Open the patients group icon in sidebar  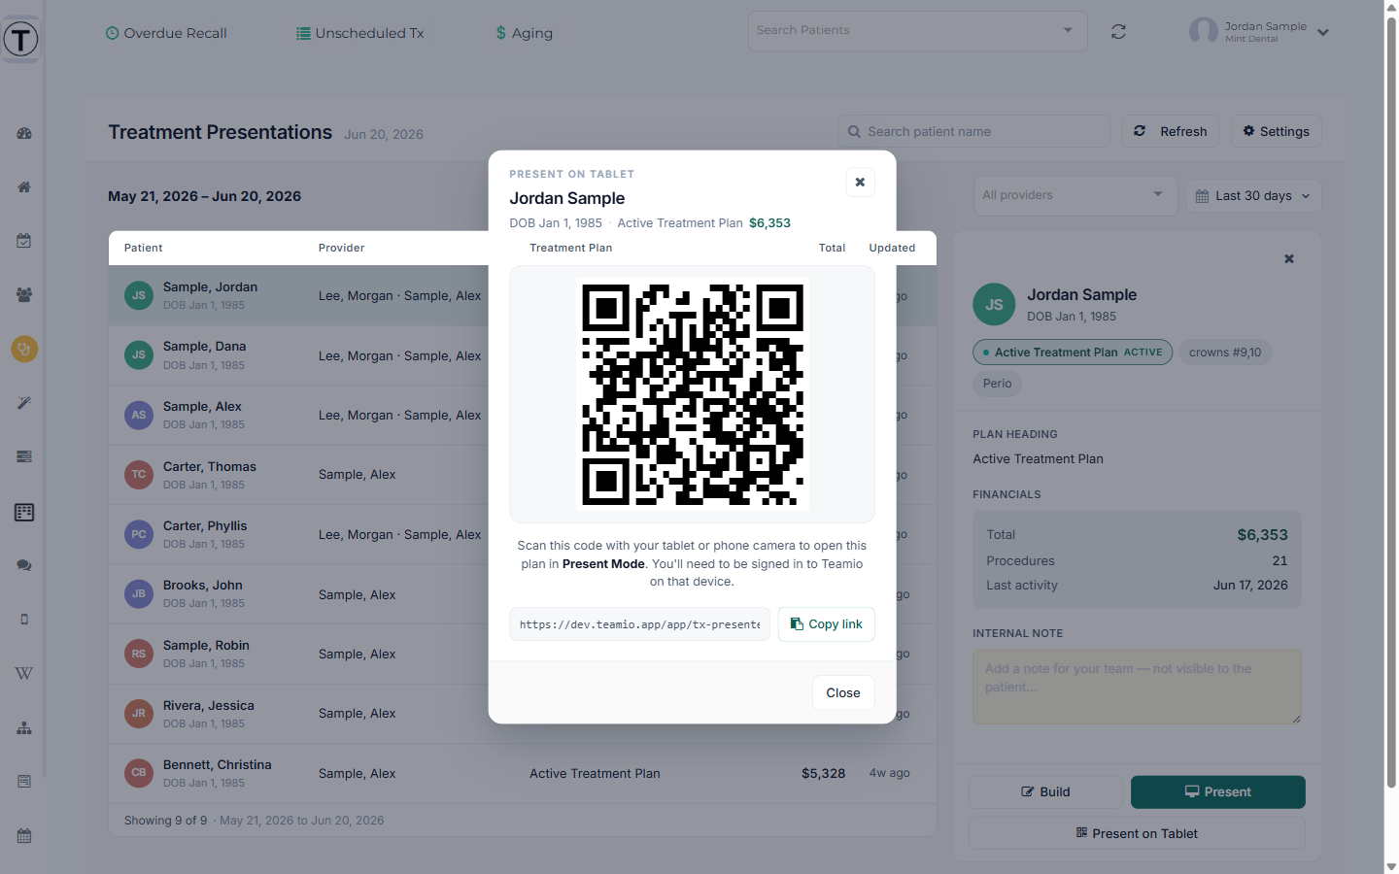[x=24, y=294]
